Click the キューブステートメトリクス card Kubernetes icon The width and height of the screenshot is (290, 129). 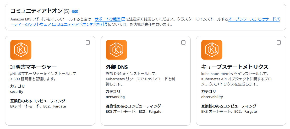(212, 50)
